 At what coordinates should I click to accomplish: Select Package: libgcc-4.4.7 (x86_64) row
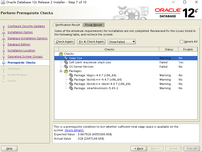tap(126, 75)
